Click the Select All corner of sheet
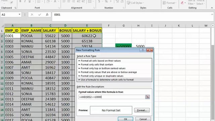Screen dimensions: 215x121 (2, 26)
